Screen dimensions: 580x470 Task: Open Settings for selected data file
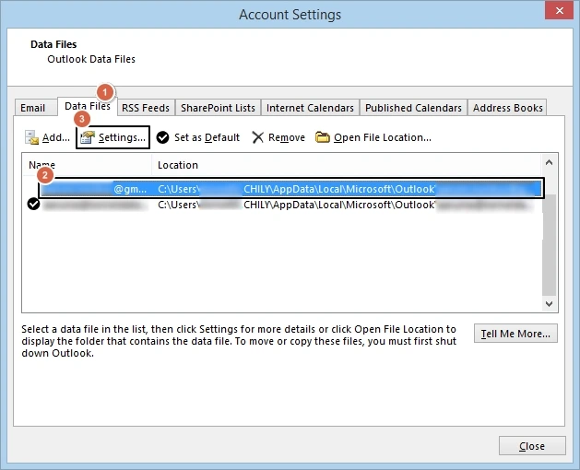pyautogui.click(x=112, y=137)
